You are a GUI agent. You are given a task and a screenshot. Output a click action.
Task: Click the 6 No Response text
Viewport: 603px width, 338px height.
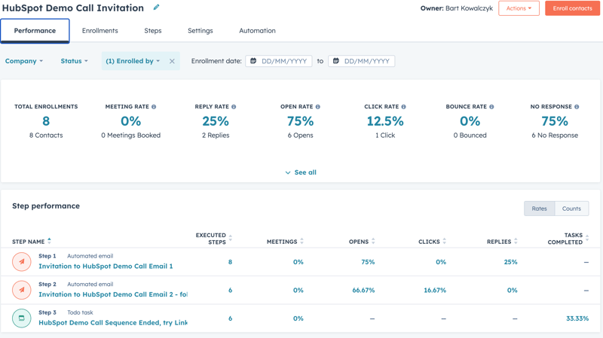coord(555,136)
